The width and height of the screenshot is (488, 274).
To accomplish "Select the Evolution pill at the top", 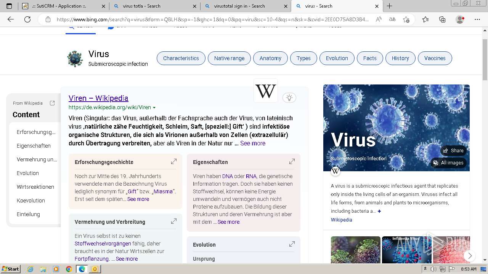I will (x=337, y=58).
